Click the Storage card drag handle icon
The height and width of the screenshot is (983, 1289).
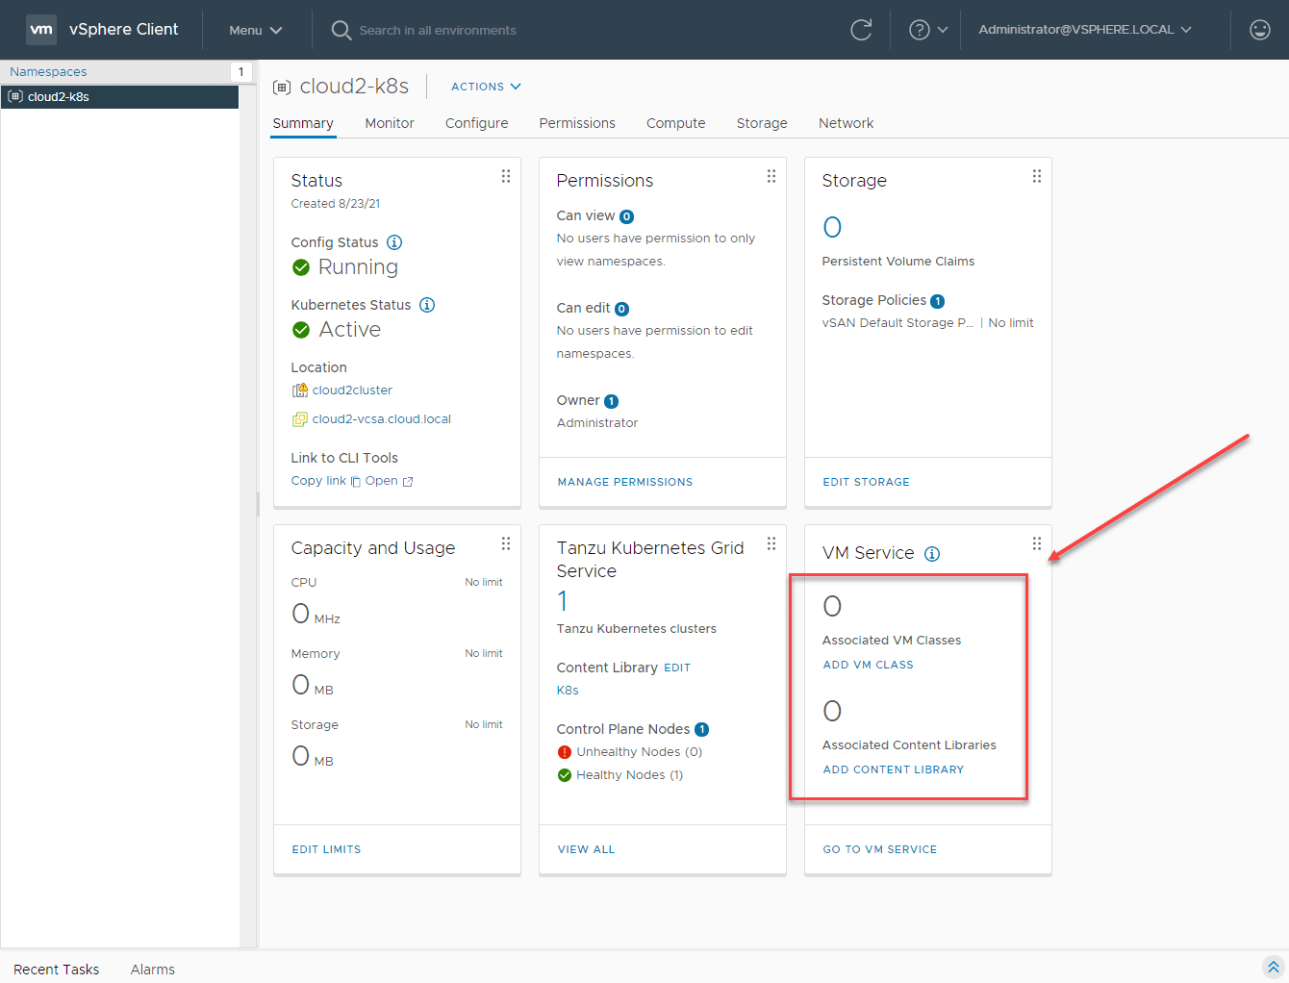1037,176
